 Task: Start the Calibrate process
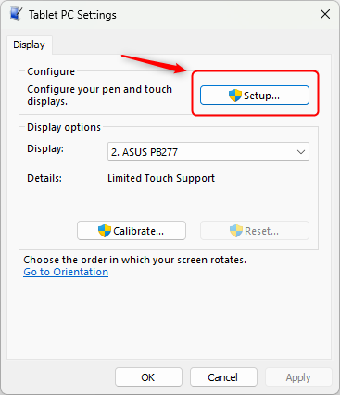[x=132, y=231]
